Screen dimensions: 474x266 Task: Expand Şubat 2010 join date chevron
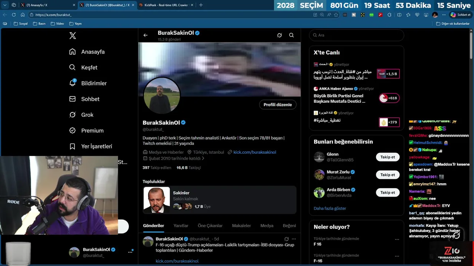tap(203, 158)
